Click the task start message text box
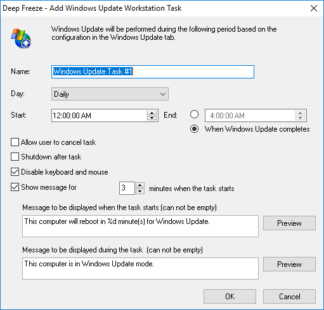This screenshot has height=310, width=324. pos(140,226)
